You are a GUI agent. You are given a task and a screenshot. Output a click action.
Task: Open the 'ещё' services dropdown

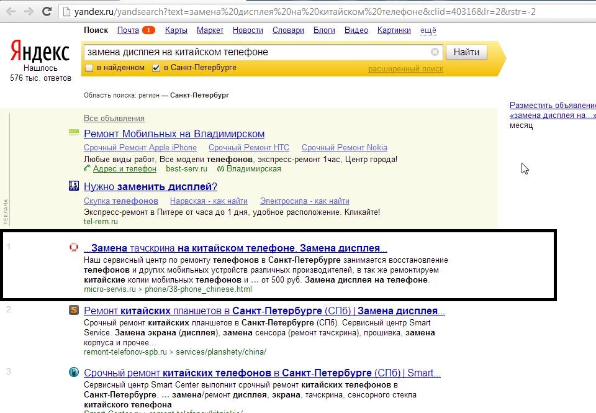(428, 30)
